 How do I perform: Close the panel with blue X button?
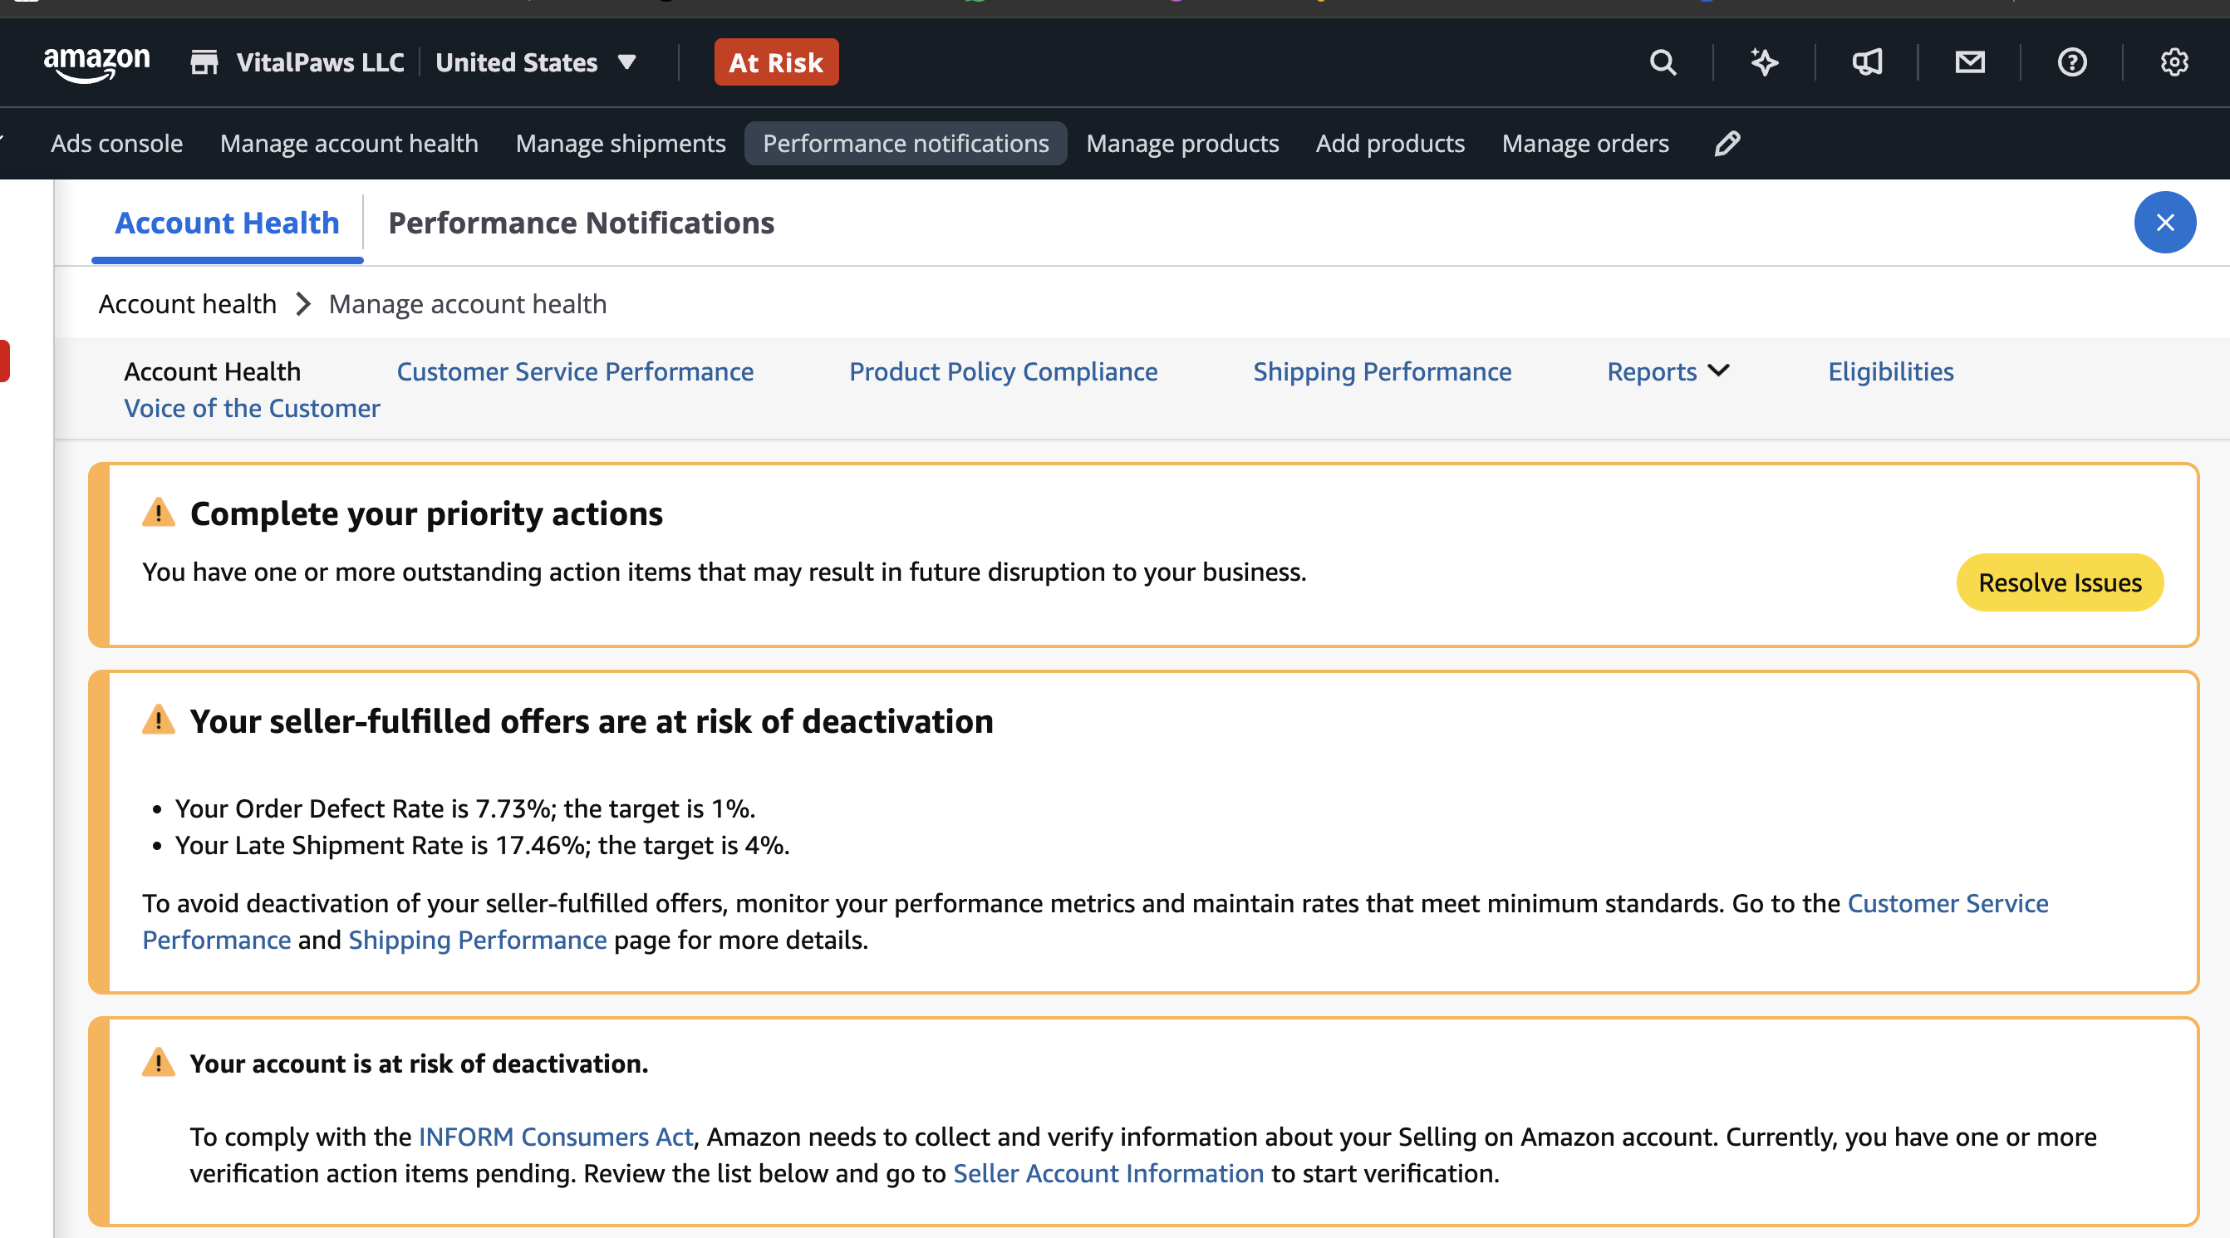[2164, 223]
